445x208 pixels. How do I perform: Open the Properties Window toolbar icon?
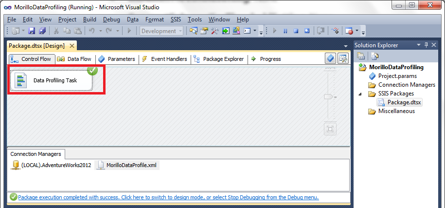coord(204,31)
